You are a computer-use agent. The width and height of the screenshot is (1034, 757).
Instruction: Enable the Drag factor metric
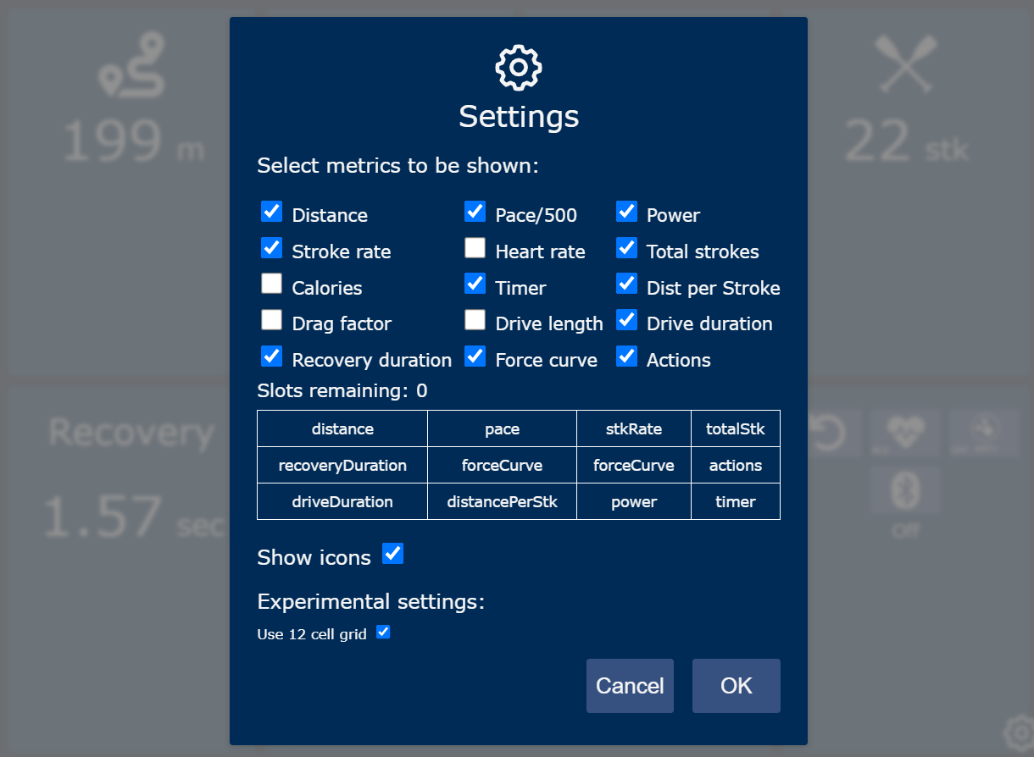[271, 320]
